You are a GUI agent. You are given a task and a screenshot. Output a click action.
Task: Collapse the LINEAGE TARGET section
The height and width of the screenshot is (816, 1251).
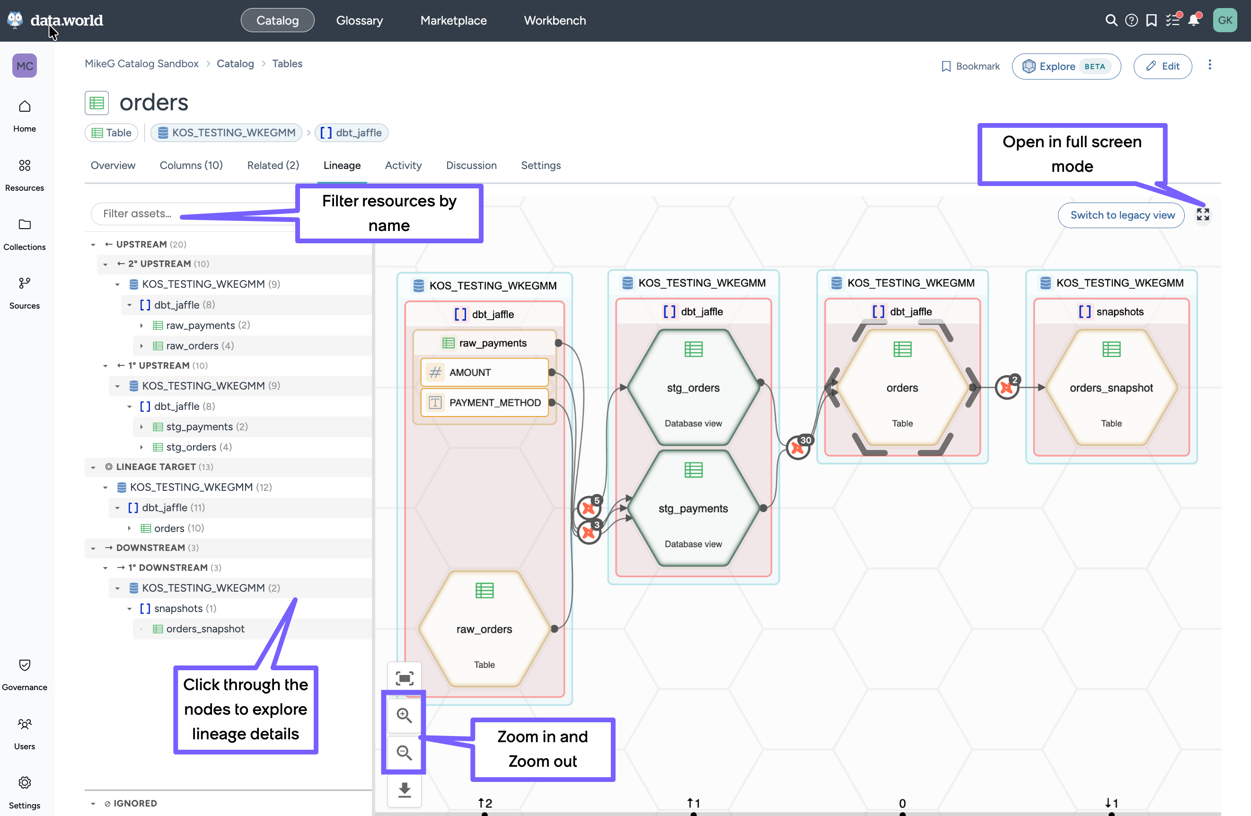click(x=93, y=467)
